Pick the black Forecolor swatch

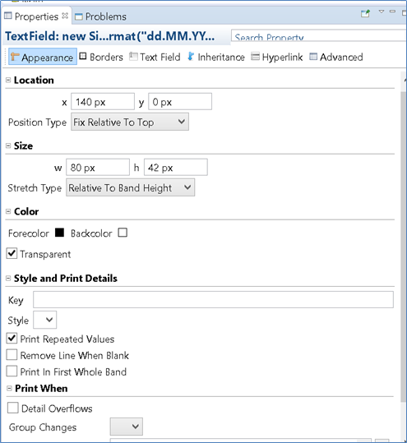point(59,233)
